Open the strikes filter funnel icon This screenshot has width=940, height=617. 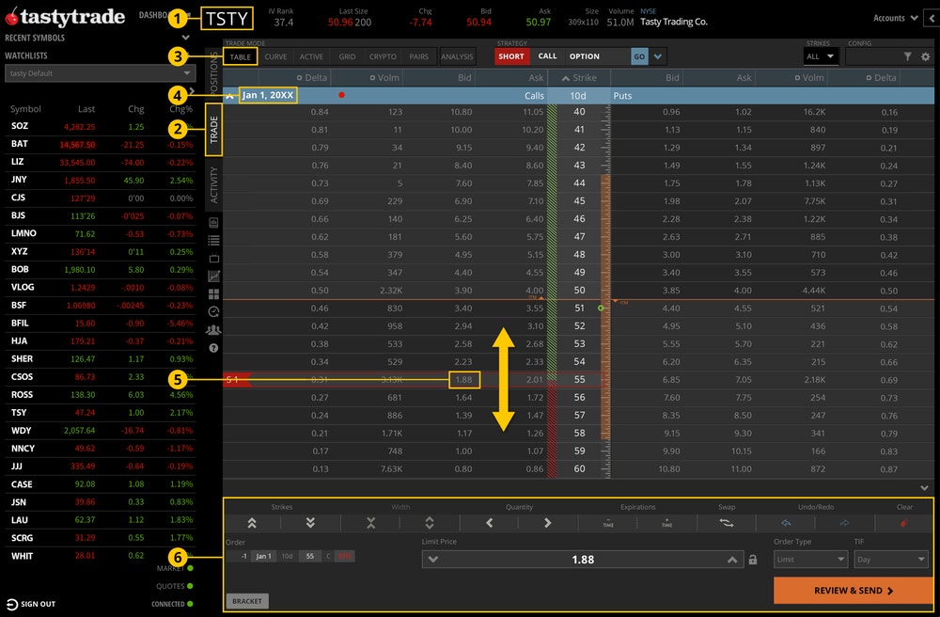pyautogui.click(x=908, y=56)
